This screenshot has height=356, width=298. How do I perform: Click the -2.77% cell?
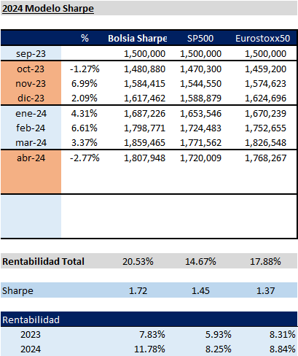pyautogui.click(x=85, y=158)
